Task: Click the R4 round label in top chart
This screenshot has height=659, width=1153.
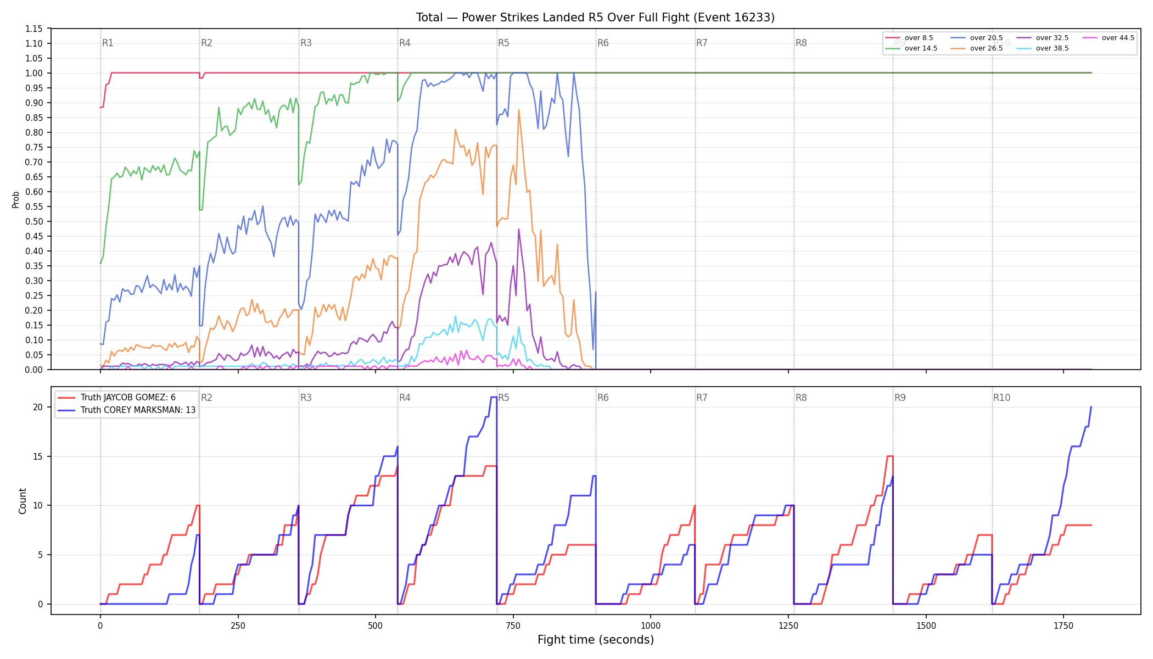Action: pos(405,43)
